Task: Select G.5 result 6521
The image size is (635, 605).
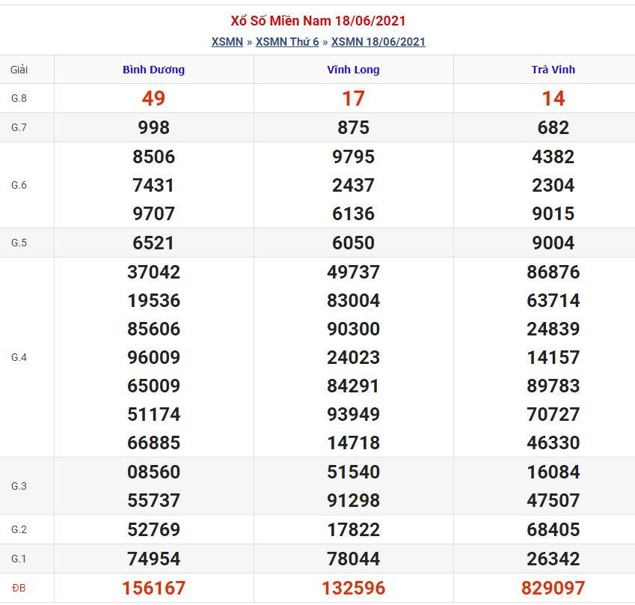Action: [153, 243]
